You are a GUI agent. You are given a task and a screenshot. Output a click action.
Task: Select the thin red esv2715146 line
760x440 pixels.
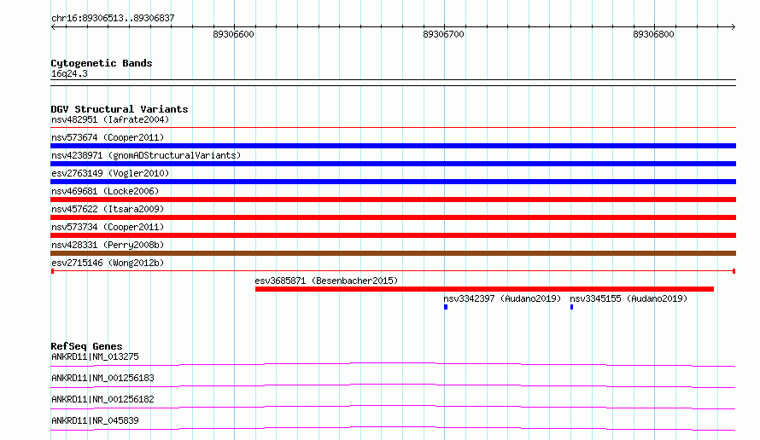click(393, 271)
